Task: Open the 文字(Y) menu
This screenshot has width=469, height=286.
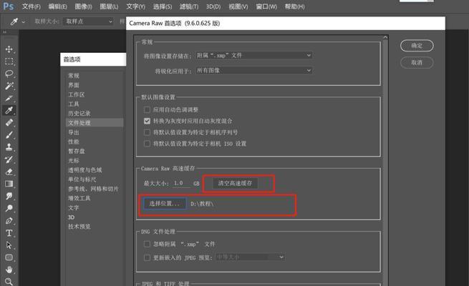Action: [135, 6]
